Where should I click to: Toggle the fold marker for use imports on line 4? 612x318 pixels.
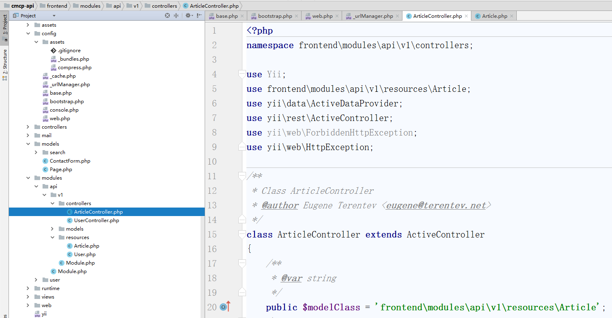[x=242, y=74]
